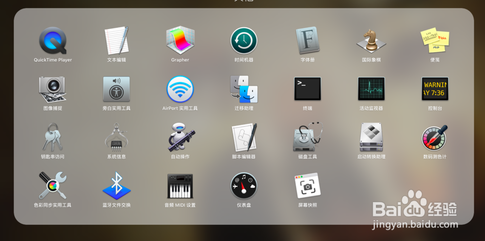Click the "QuickTime Player" label text
The image size is (485, 241).
click(52, 60)
